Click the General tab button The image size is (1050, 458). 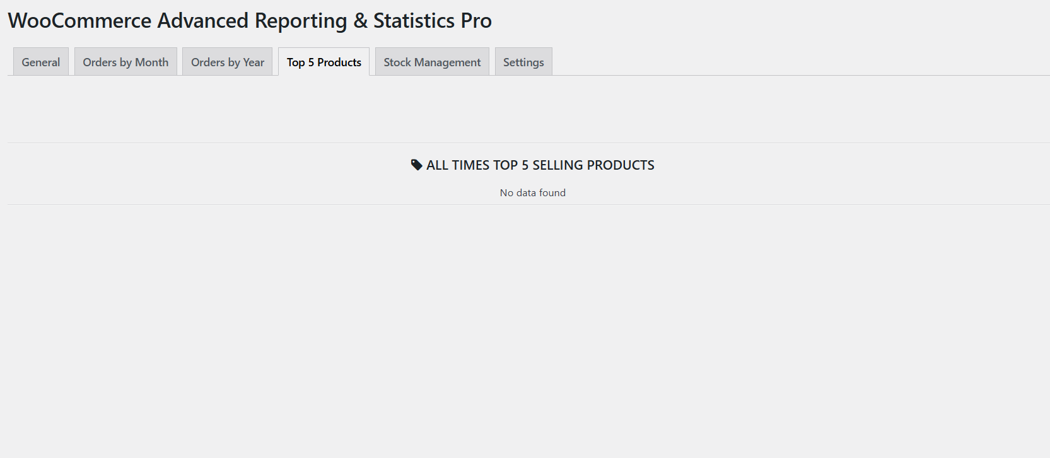point(40,61)
